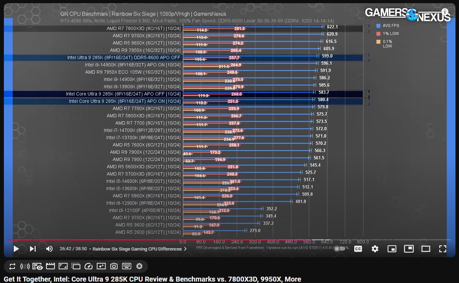Click the 599.0 average FPS value
Screen dimensions: 459x283
327,56
